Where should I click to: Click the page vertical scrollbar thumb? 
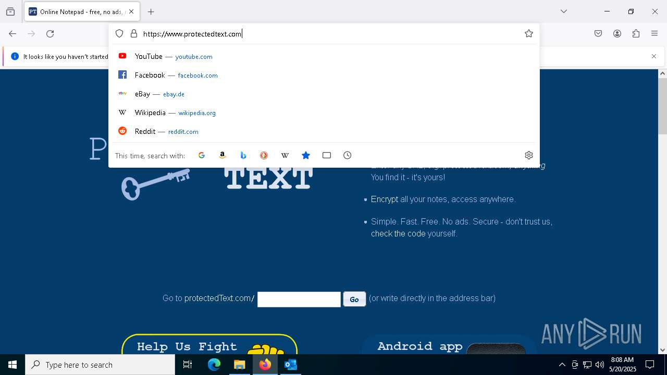[x=662, y=106]
